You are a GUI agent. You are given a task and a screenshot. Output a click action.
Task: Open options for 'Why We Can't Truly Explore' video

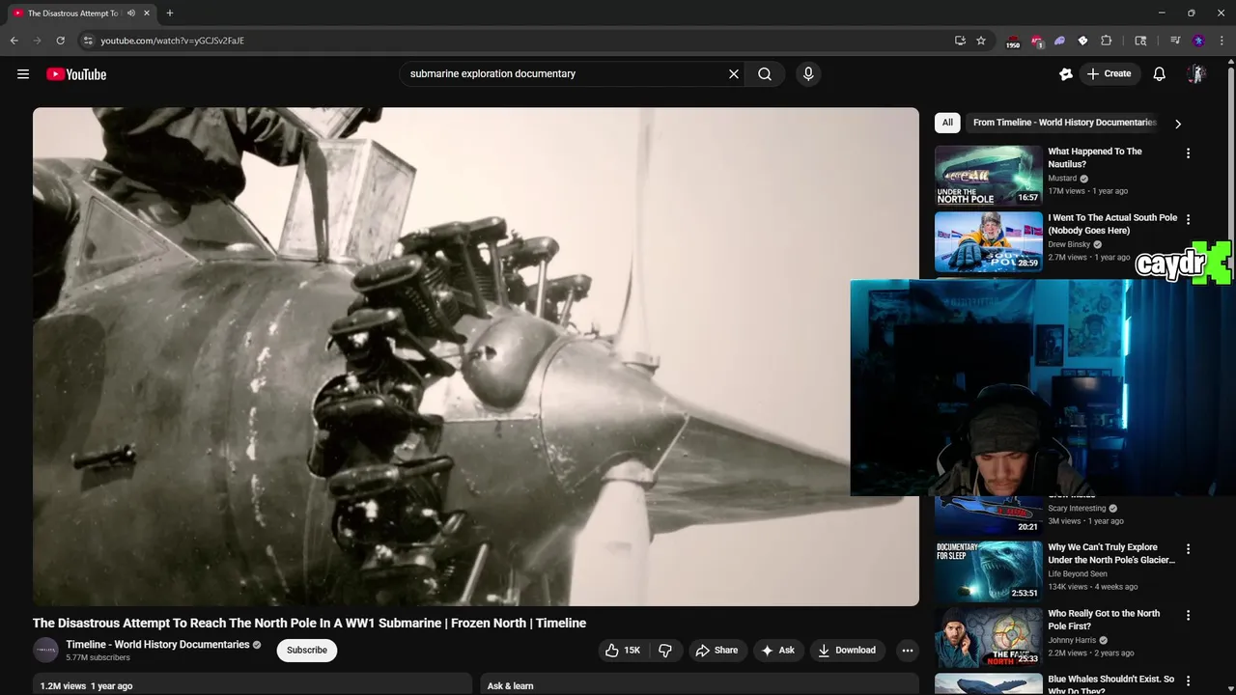pyautogui.click(x=1188, y=548)
